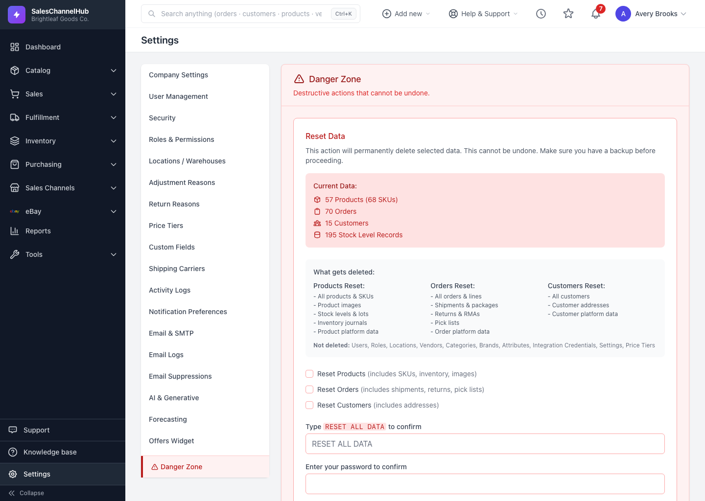Select Locations / Warehouses settings
Viewport: 705px width, 501px height.
coord(205,161)
